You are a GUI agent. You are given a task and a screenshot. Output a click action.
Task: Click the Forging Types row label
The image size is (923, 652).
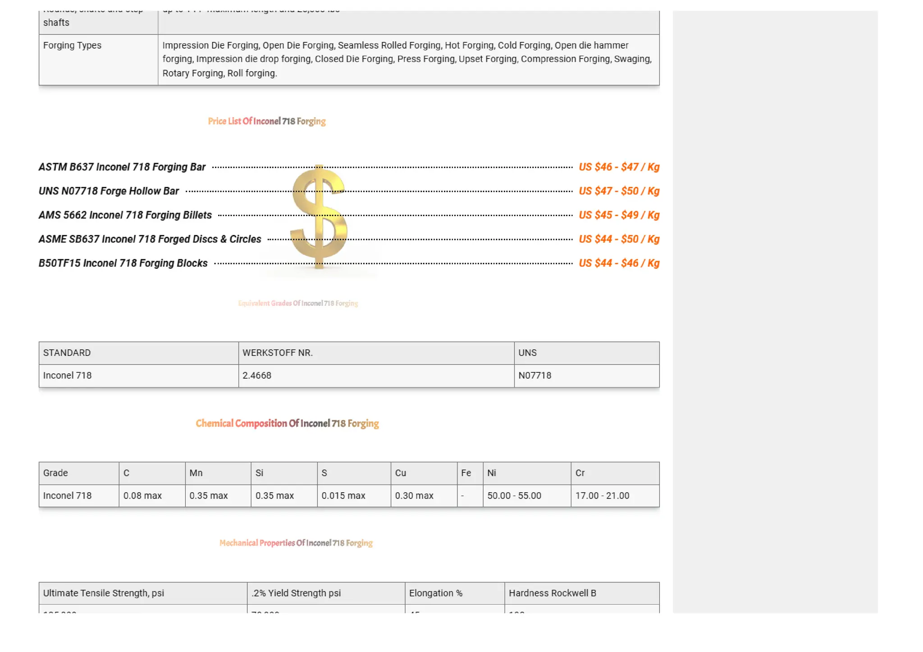pyautogui.click(x=72, y=45)
